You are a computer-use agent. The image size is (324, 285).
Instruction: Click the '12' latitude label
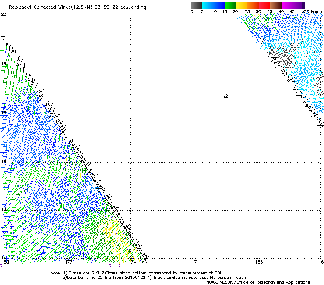4,210
